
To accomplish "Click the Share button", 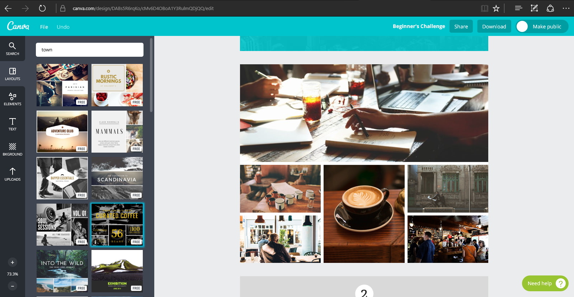I will click(x=461, y=27).
